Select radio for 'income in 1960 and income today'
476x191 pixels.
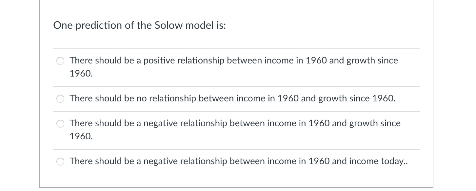[60, 161]
